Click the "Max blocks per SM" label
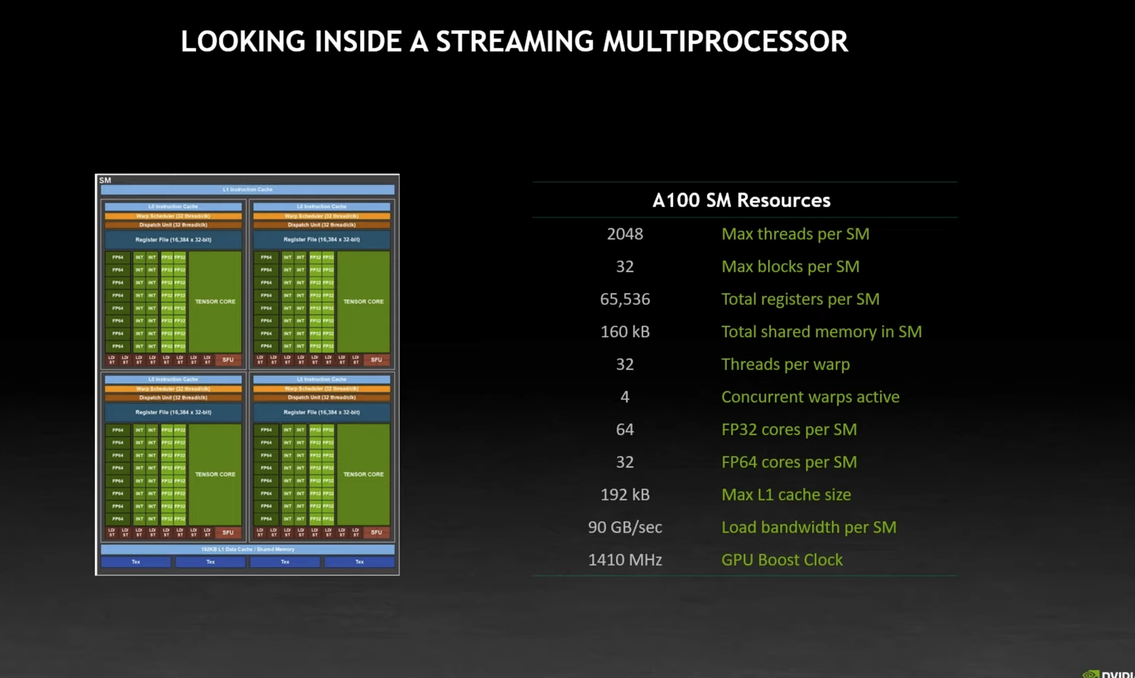The width and height of the screenshot is (1135, 678). click(x=790, y=267)
